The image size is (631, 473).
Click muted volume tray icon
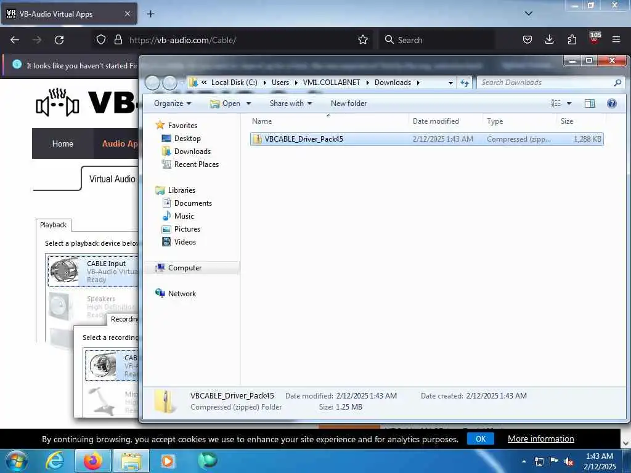[569, 462]
